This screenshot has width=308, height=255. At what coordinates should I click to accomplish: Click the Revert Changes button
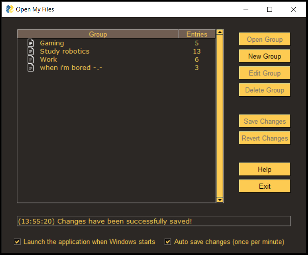click(x=264, y=138)
